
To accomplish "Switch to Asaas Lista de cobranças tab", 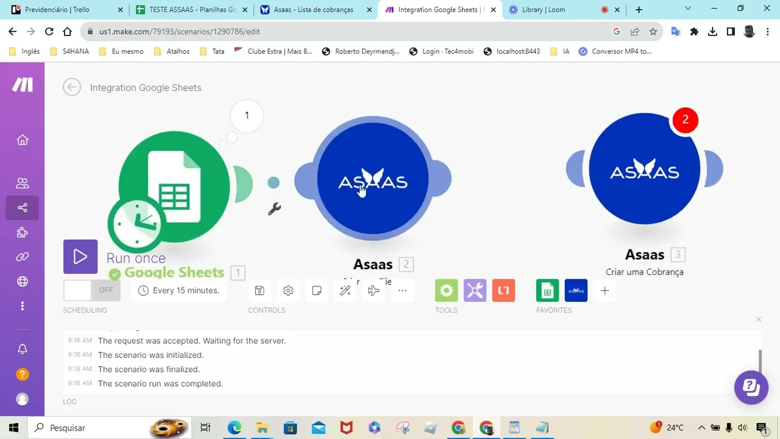I will click(x=316, y=10).
